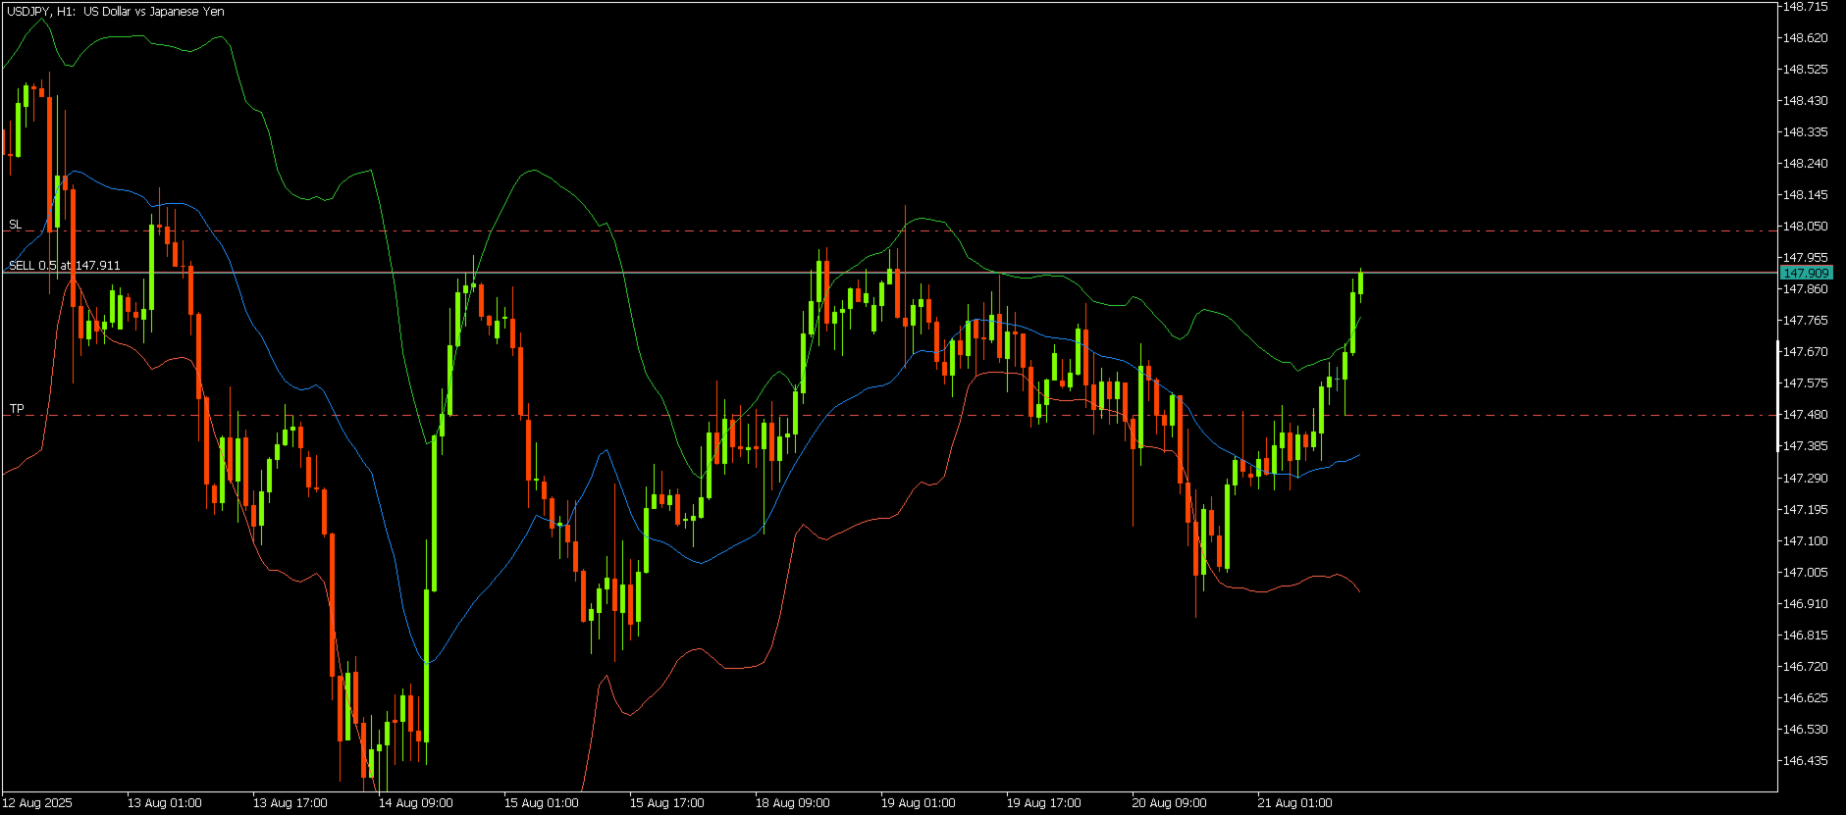Image resolution: width=1846 pixels, height=815 pixels.
Task: Click the most recent green candlestick
Action: pos(1360,283)
